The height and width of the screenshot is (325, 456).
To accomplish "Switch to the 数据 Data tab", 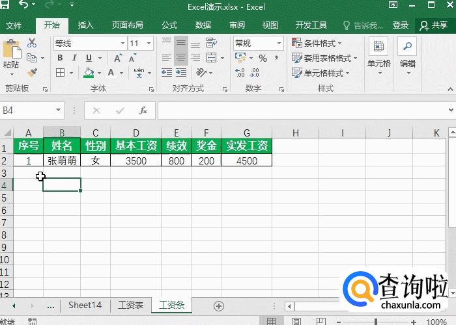I will pos(203,25).
